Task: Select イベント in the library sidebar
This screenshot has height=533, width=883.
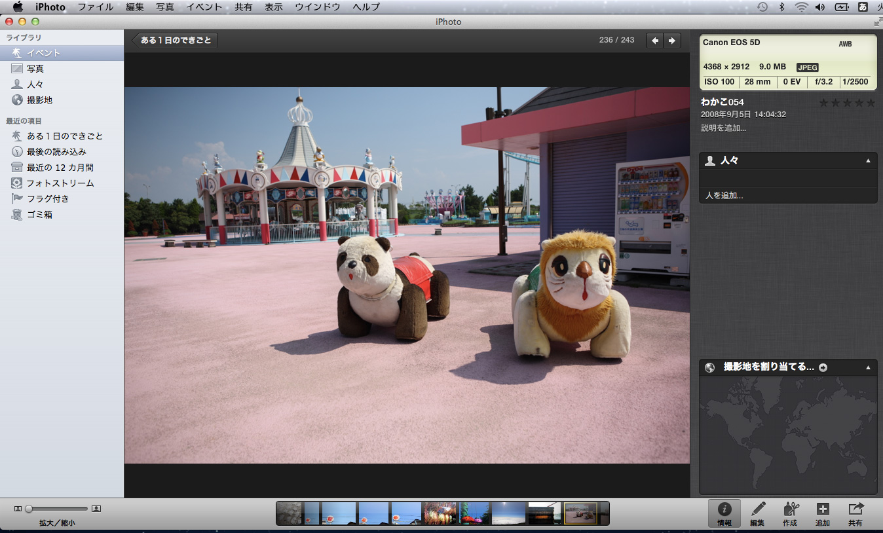Action: [43, 53]
